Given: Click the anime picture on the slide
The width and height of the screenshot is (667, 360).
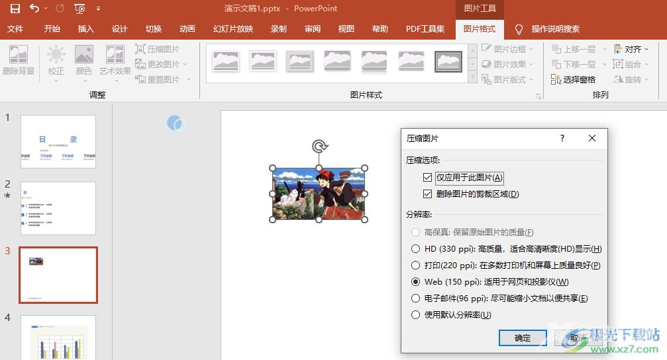Looking at the screenshot, I should tap(319, 194).
